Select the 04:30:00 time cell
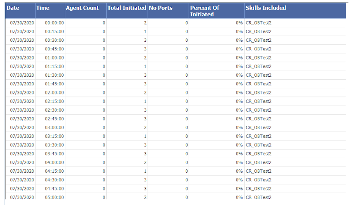Viewport: 351px width, 215px height. pos(50,180)
